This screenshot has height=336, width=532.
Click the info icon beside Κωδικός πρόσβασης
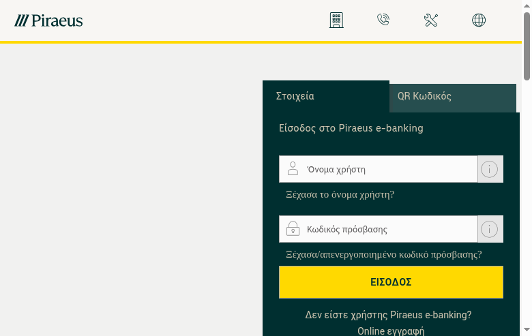coord(490,229)
